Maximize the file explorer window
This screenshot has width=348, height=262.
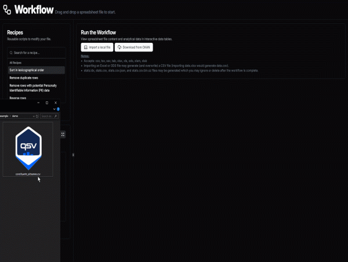click(x=47, y=103)
